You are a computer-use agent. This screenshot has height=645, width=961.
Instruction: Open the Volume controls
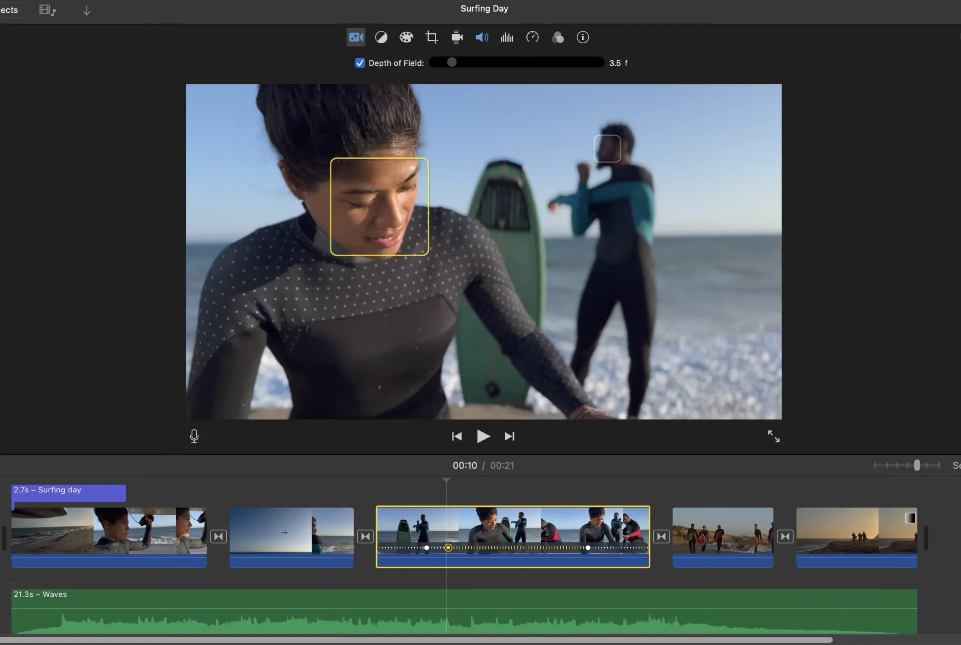point(481,37)
